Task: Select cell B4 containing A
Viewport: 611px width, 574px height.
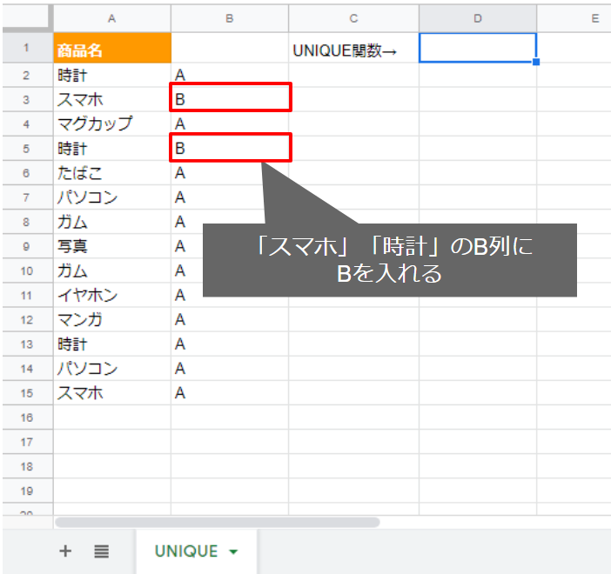Action: pos(230,123)
